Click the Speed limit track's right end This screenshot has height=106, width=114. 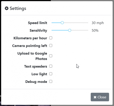pos(87,23)
